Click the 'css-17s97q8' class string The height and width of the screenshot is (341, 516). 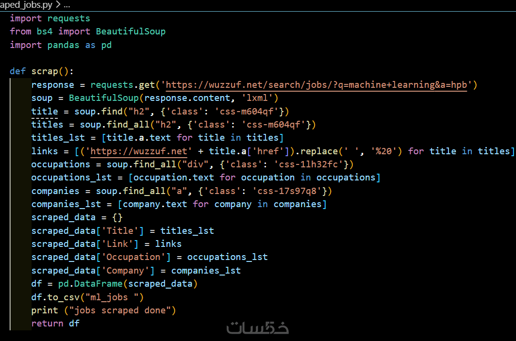[x=292, y=191]
